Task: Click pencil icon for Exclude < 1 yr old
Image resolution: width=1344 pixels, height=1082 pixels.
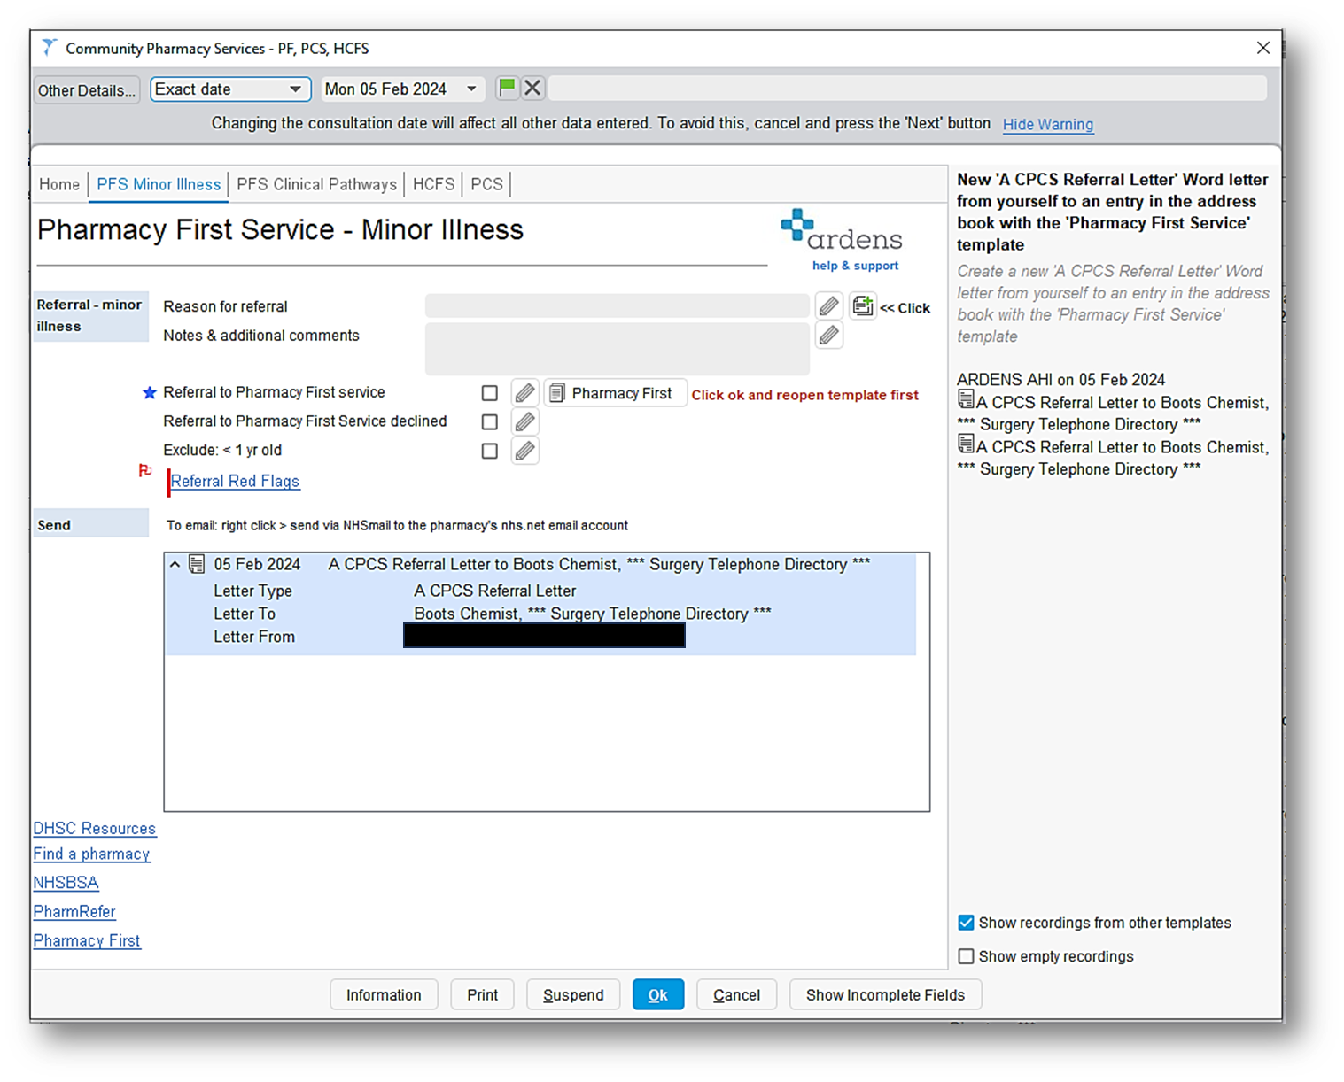Action: click(x=524, y=451)
